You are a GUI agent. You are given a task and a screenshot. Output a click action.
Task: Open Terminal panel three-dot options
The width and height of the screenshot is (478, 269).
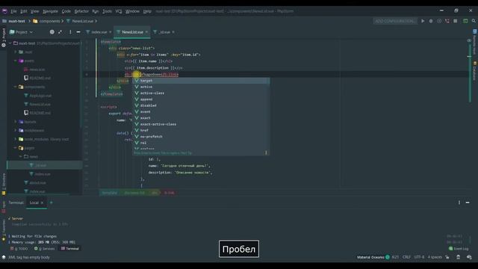point(459,202)
